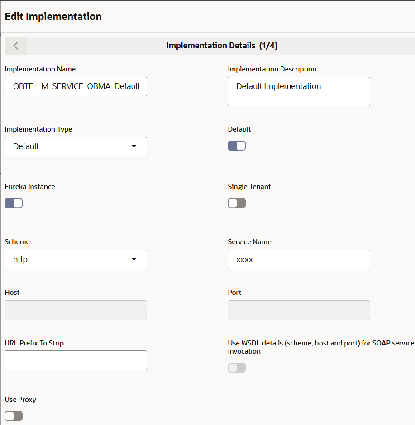Toggle Use WSDL details switch

237,368
